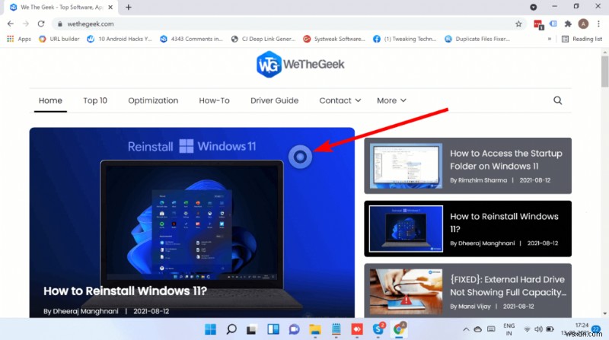Click the Chrome icon on taskbar
This screenshot has width=609, height=340.
point(398,329)
